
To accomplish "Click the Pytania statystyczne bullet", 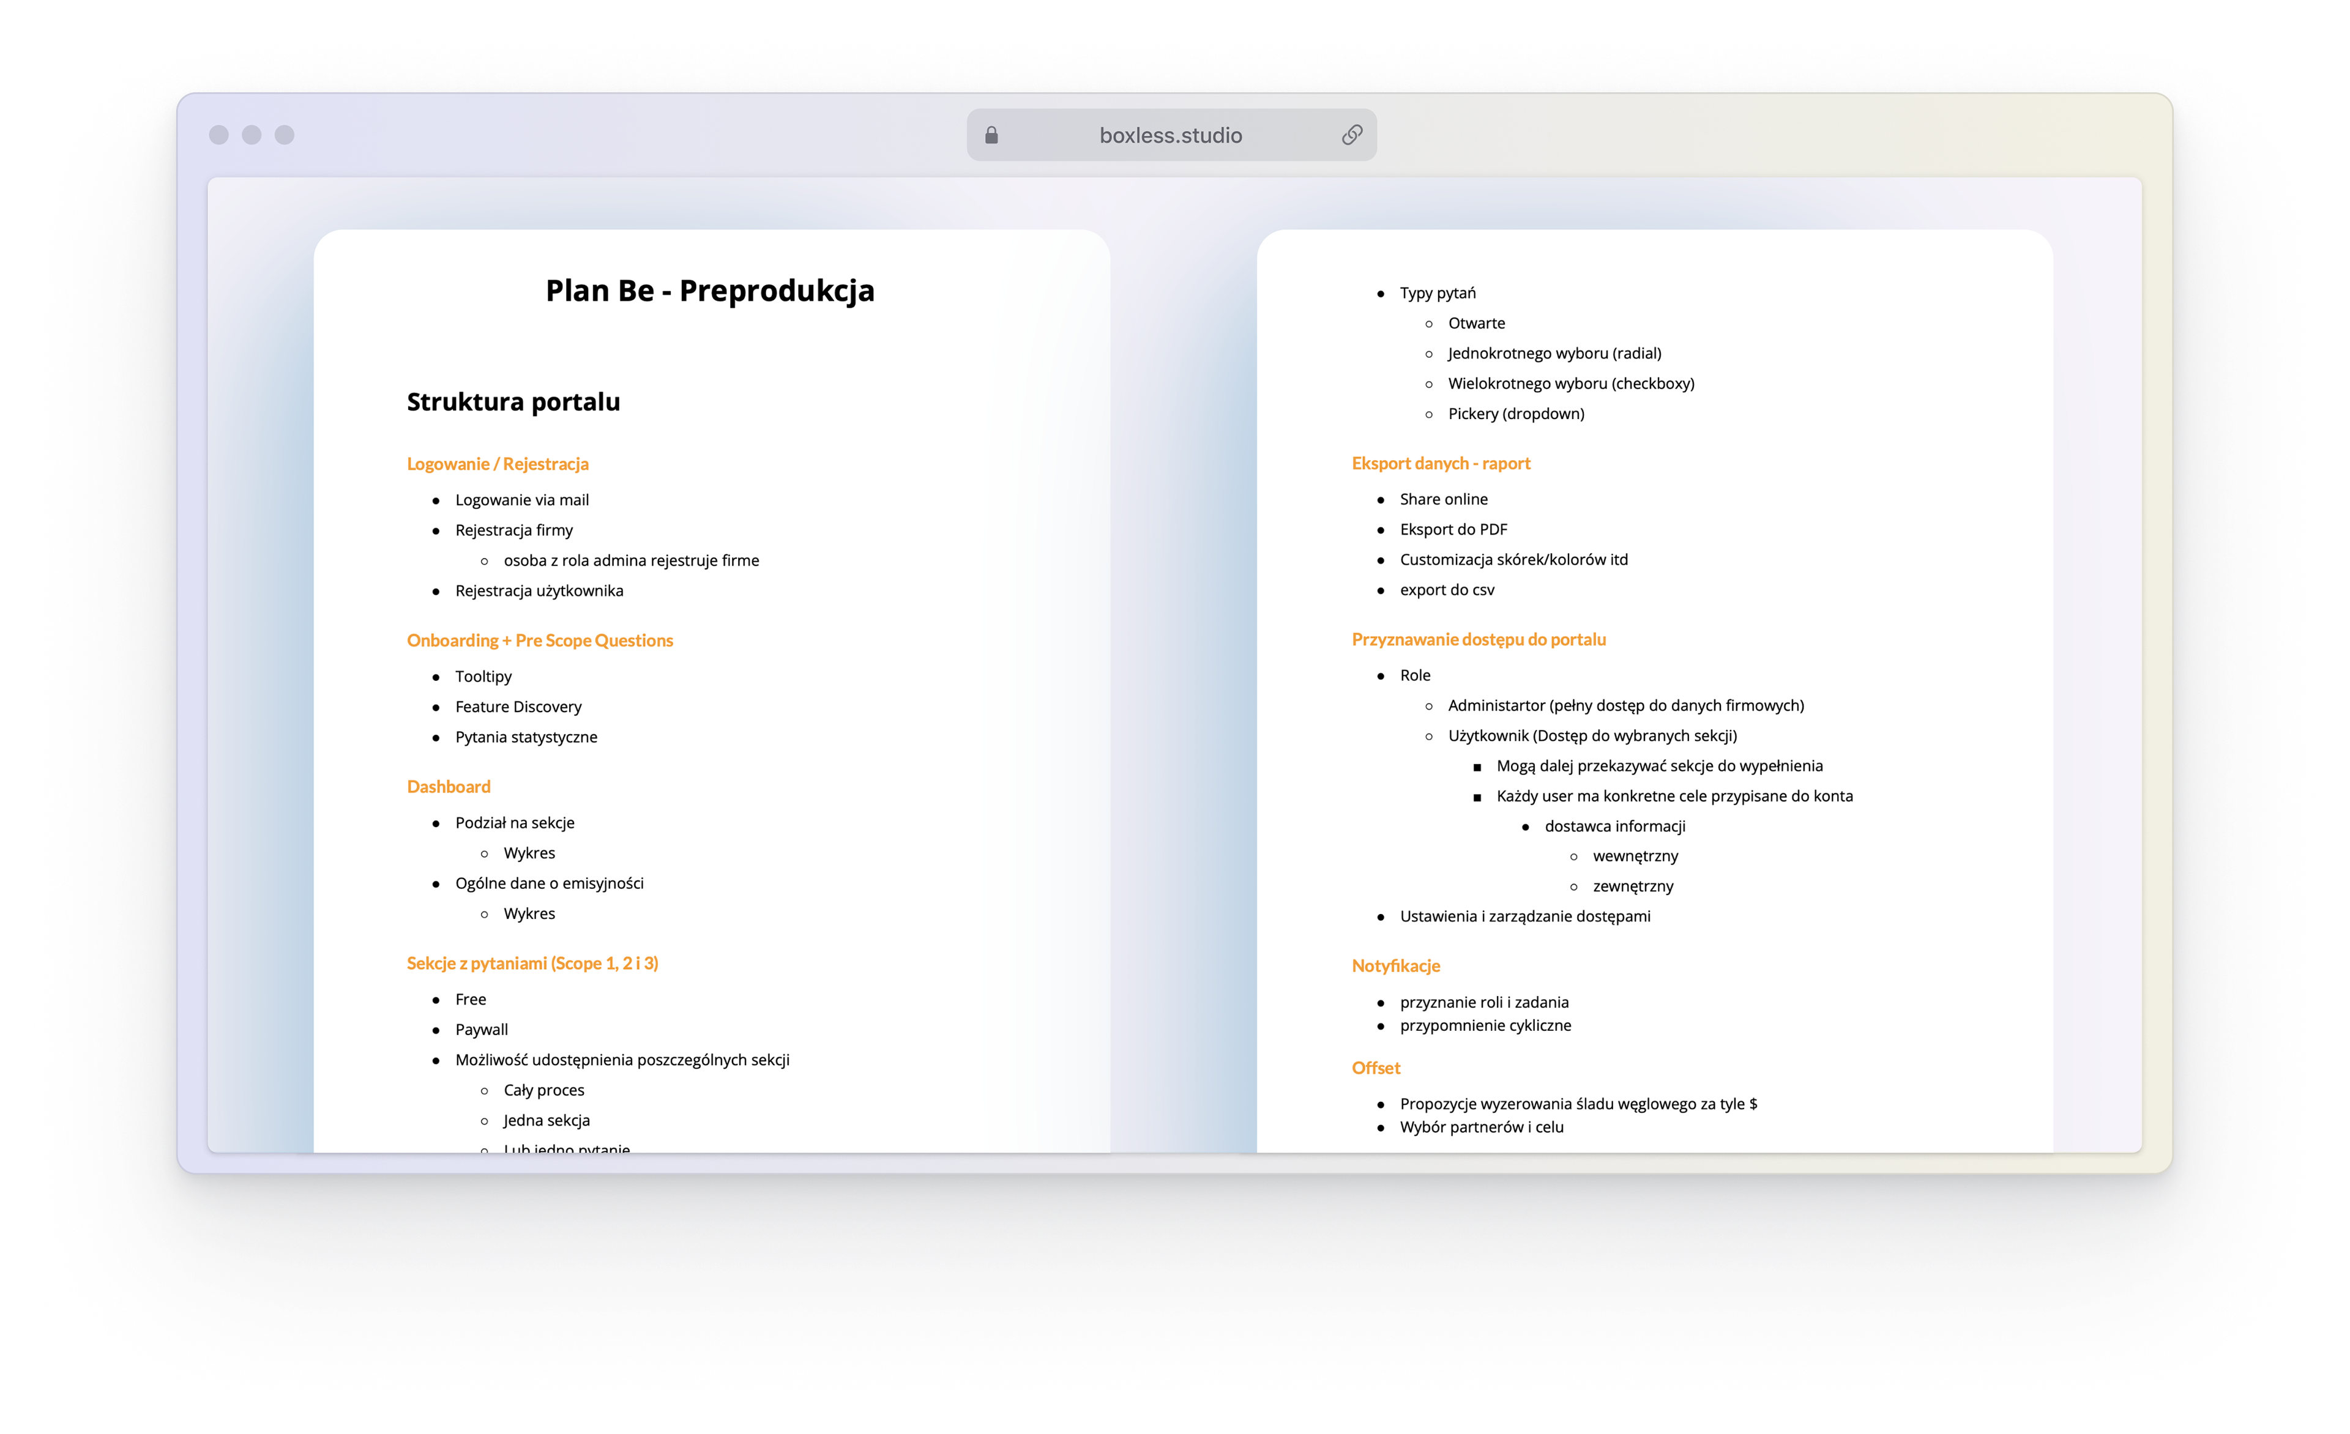I will (526, 737).
